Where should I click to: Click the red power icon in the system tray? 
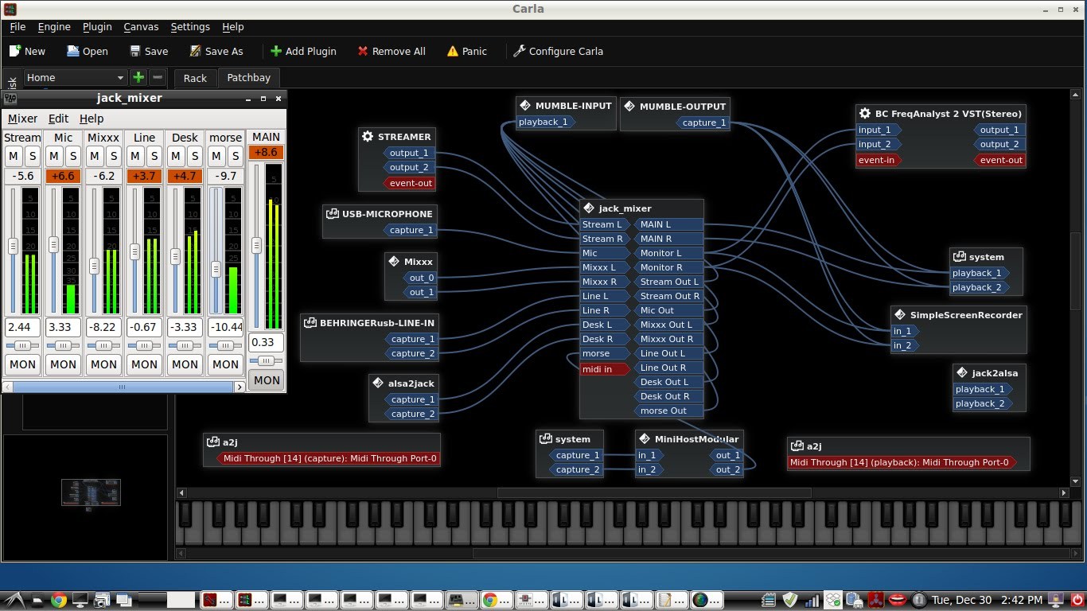[1076, 600]
